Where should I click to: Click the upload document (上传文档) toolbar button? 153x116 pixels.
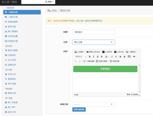coord(119,52)
